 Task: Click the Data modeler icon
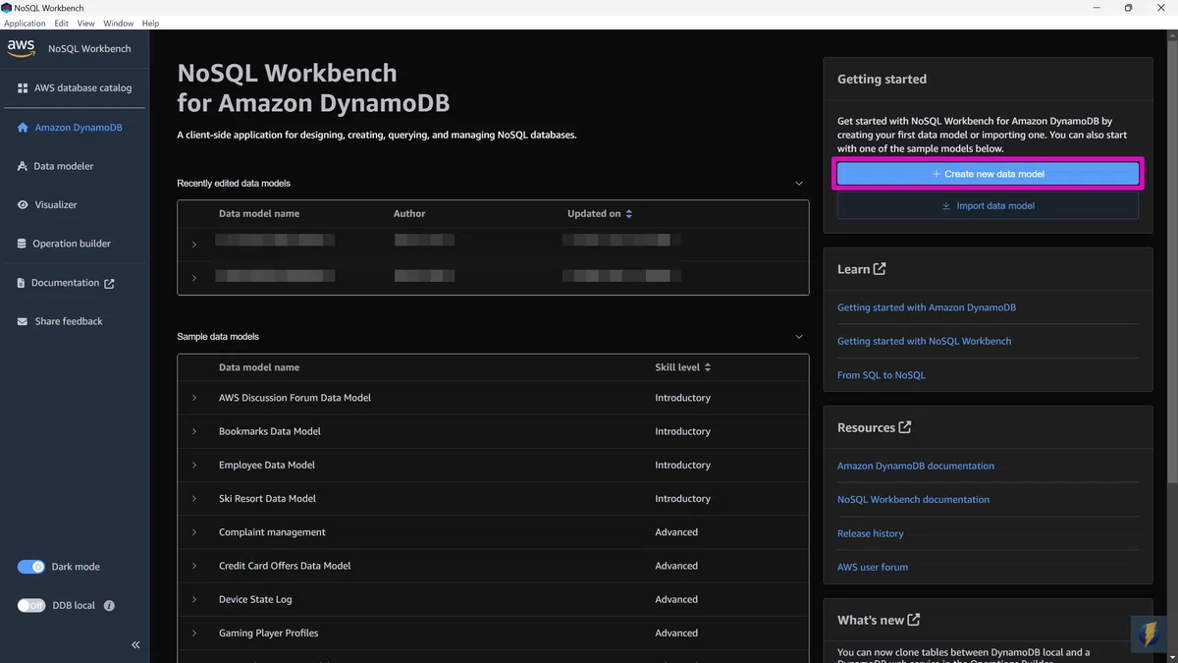click(x=23, y=166)
